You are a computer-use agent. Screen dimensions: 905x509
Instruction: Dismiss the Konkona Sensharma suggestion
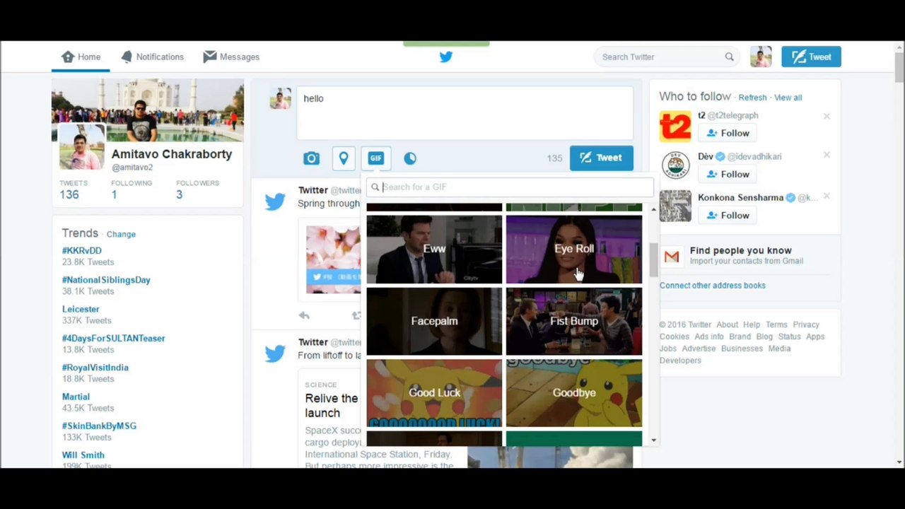pyautogui.click(x=827, y=197)
